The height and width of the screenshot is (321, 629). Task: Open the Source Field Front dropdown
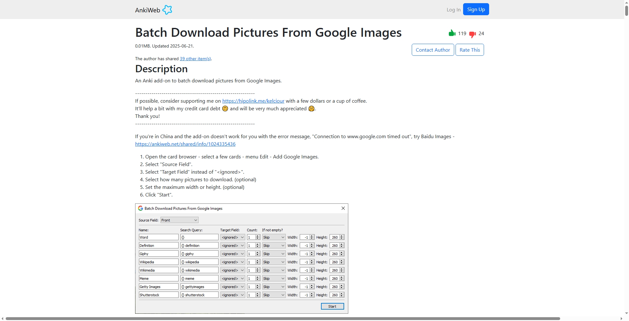(x=179, y=220)
